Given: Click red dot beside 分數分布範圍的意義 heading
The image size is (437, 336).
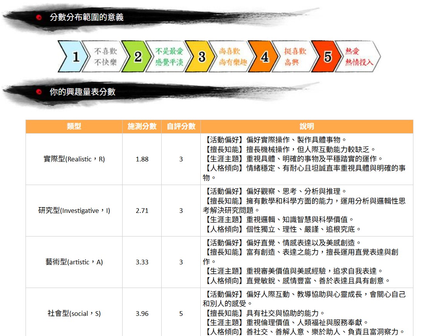Looking at the screenshot, I should click(39, 17).
